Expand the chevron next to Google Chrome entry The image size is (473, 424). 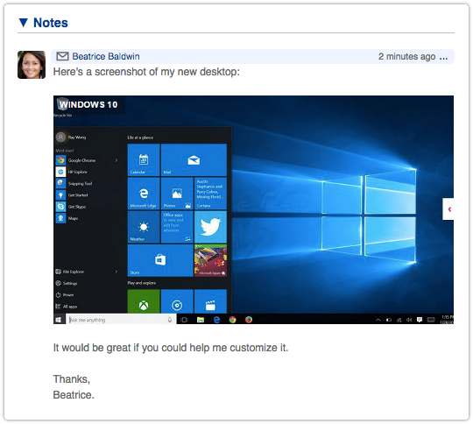click(116, 160)
